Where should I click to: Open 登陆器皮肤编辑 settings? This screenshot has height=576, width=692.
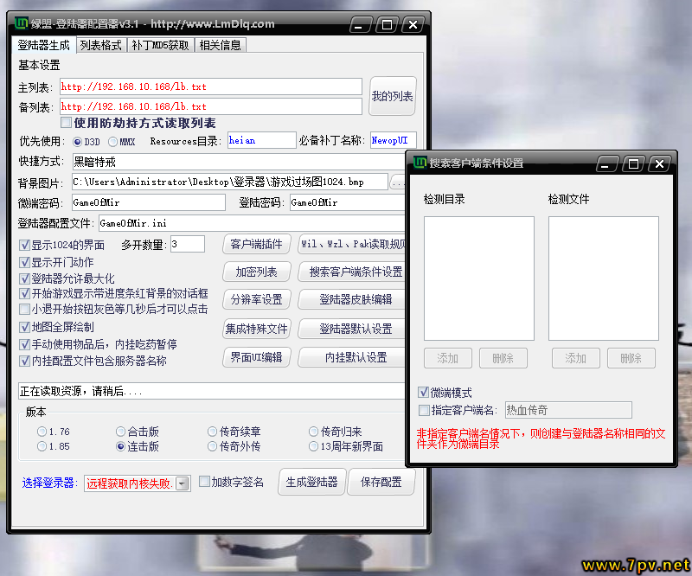coord(356,299)
